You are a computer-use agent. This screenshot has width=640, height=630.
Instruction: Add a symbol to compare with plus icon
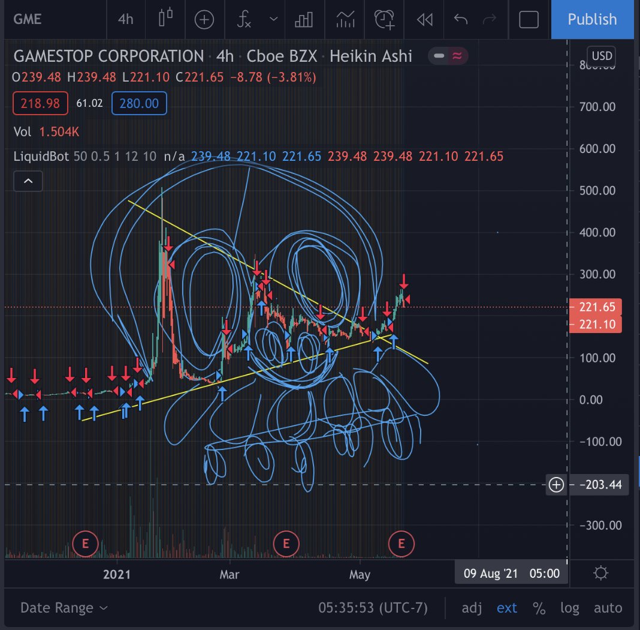click(204, 20)
